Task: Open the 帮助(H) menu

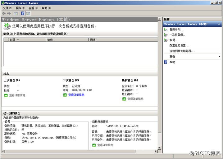Action: (x=46, y=8)
